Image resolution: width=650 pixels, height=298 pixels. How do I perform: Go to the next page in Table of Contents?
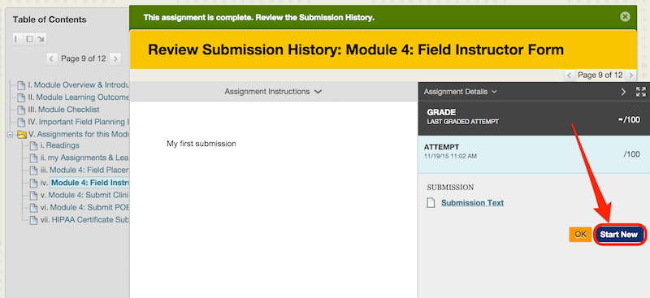115,58
